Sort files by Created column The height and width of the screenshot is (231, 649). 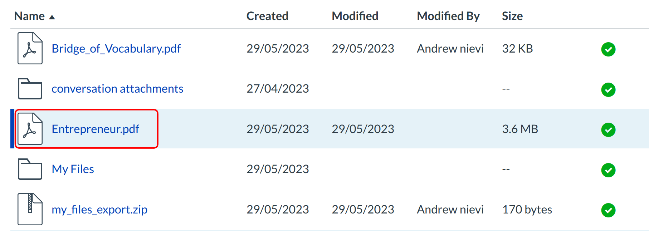pos(267,16)
